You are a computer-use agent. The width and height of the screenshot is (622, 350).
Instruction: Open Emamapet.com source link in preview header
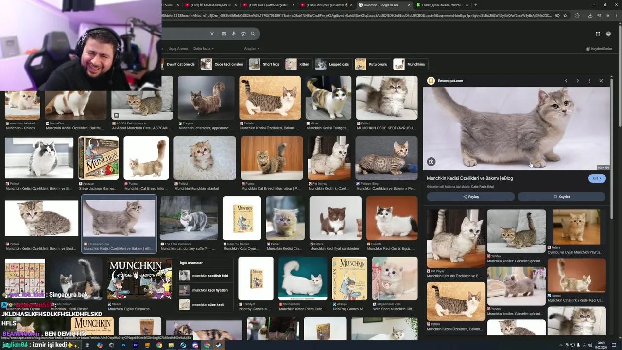tap(450, 81)
